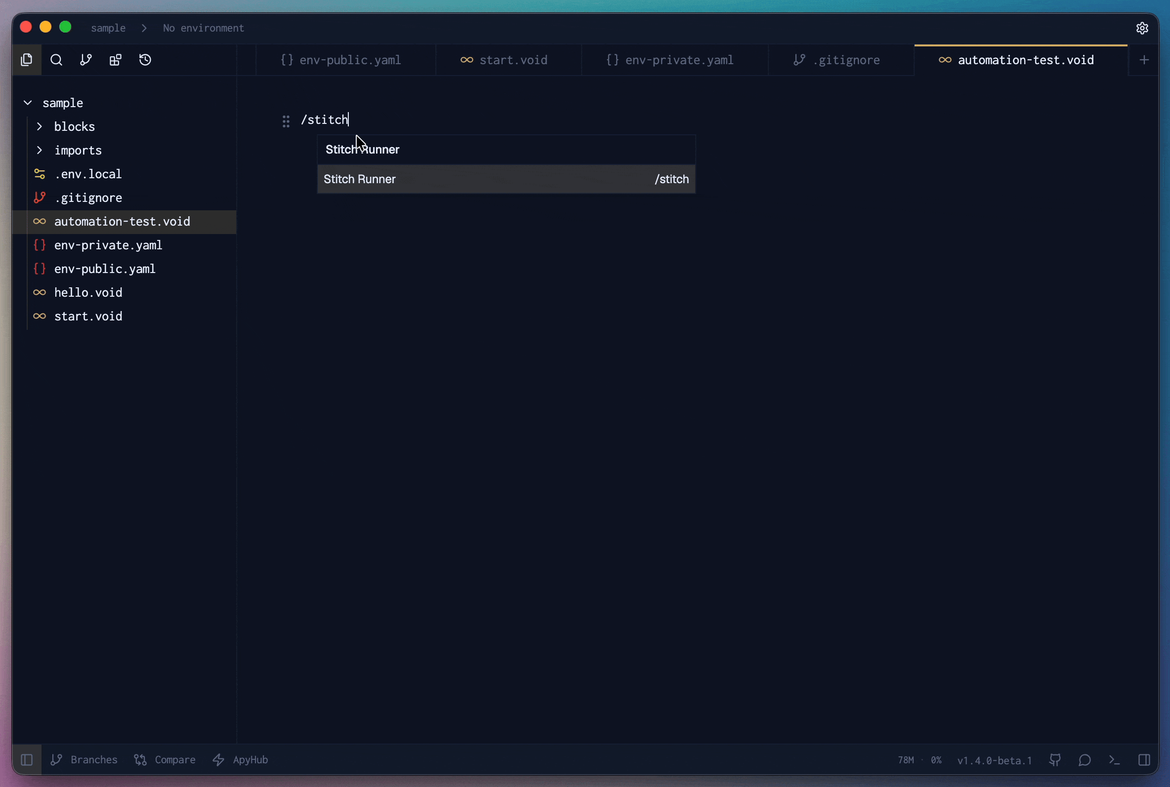
Task: Toggle the right sidebar panel
Action: (1144, 760)
